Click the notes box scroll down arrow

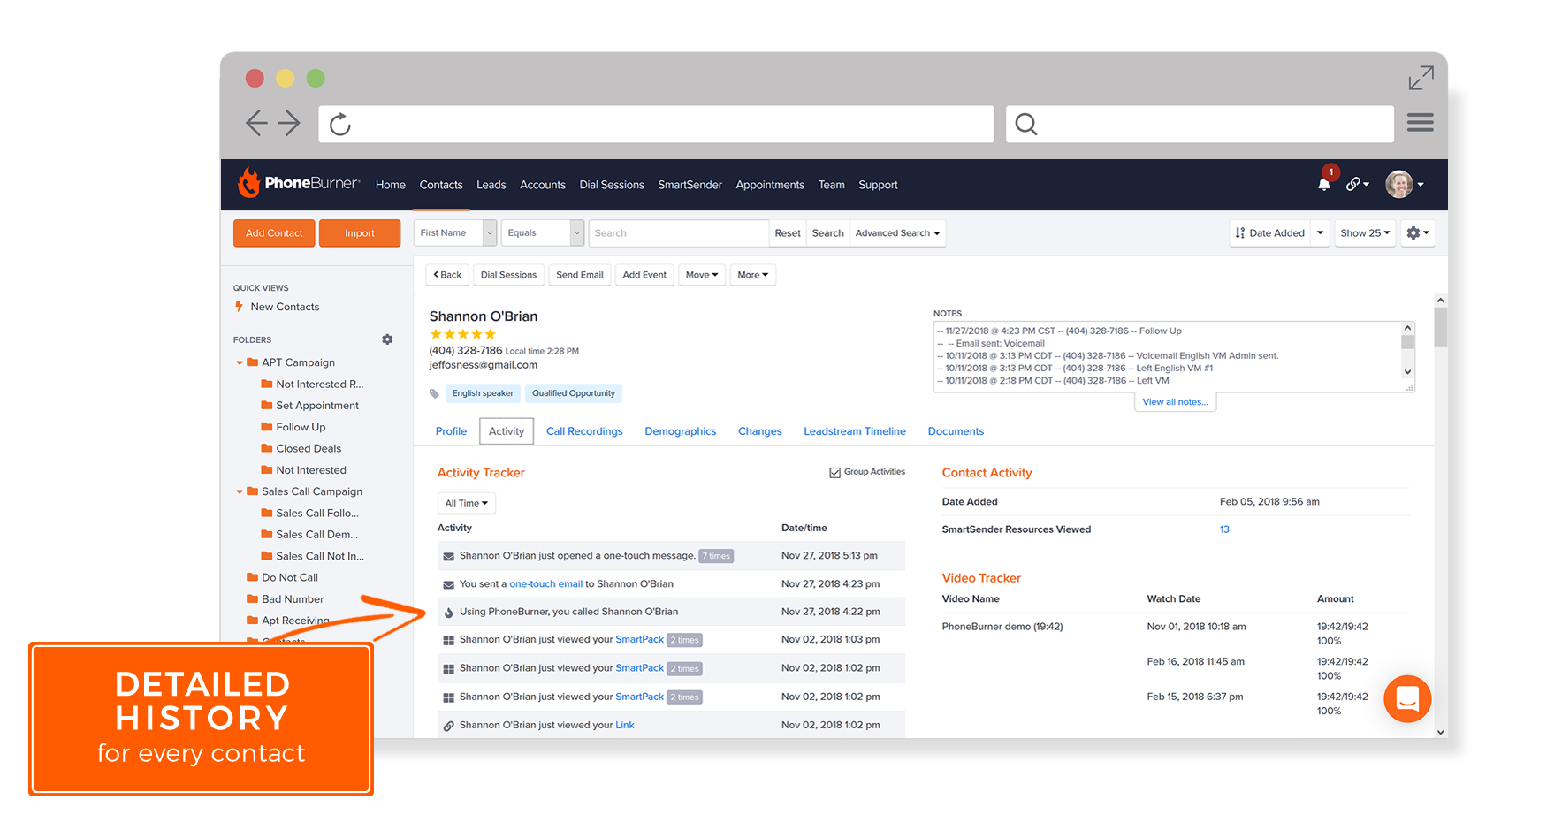pos(1408,372)
